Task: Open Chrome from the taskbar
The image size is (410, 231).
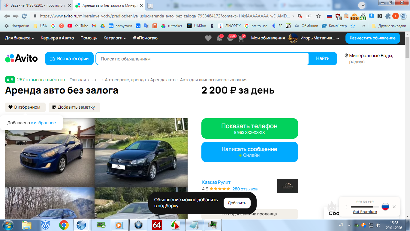Action: 64,225
